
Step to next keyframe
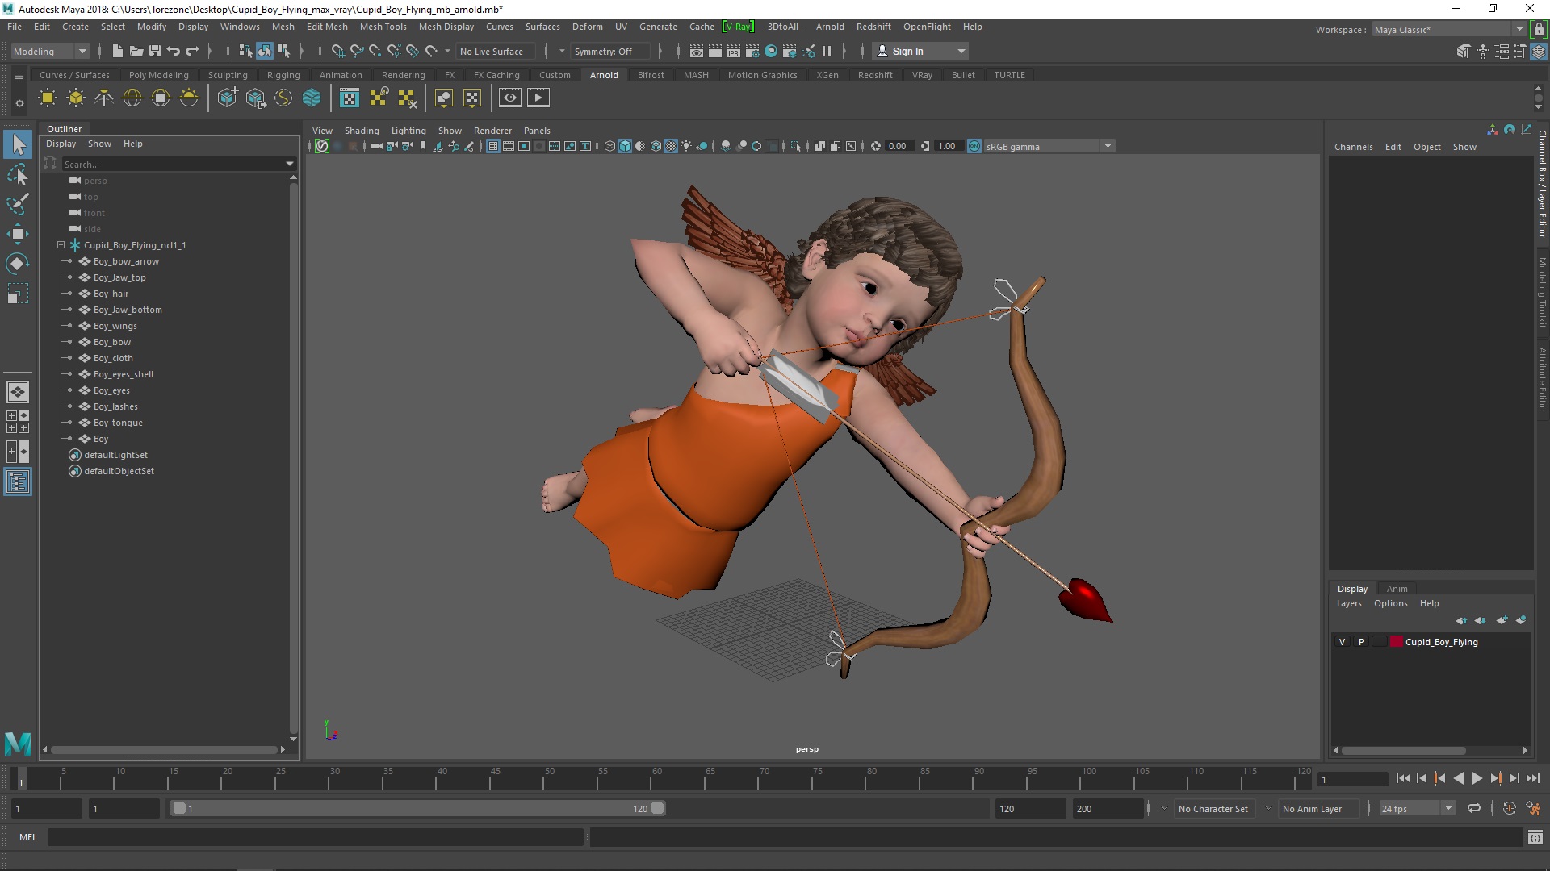pos(1495,778)
